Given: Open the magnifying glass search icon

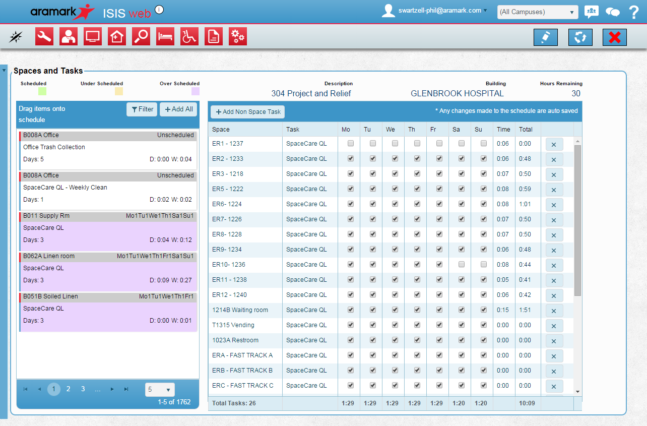Looking at the screenshot, I should point(141,37).
